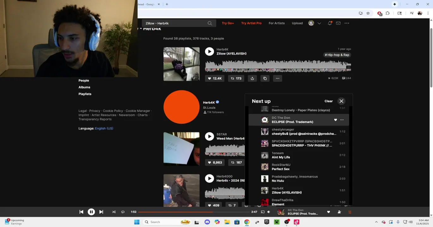Viewport: 433px width, 227px height.
Task: Play the Weed Man track by 5STAR
Action: click(209, 136)
